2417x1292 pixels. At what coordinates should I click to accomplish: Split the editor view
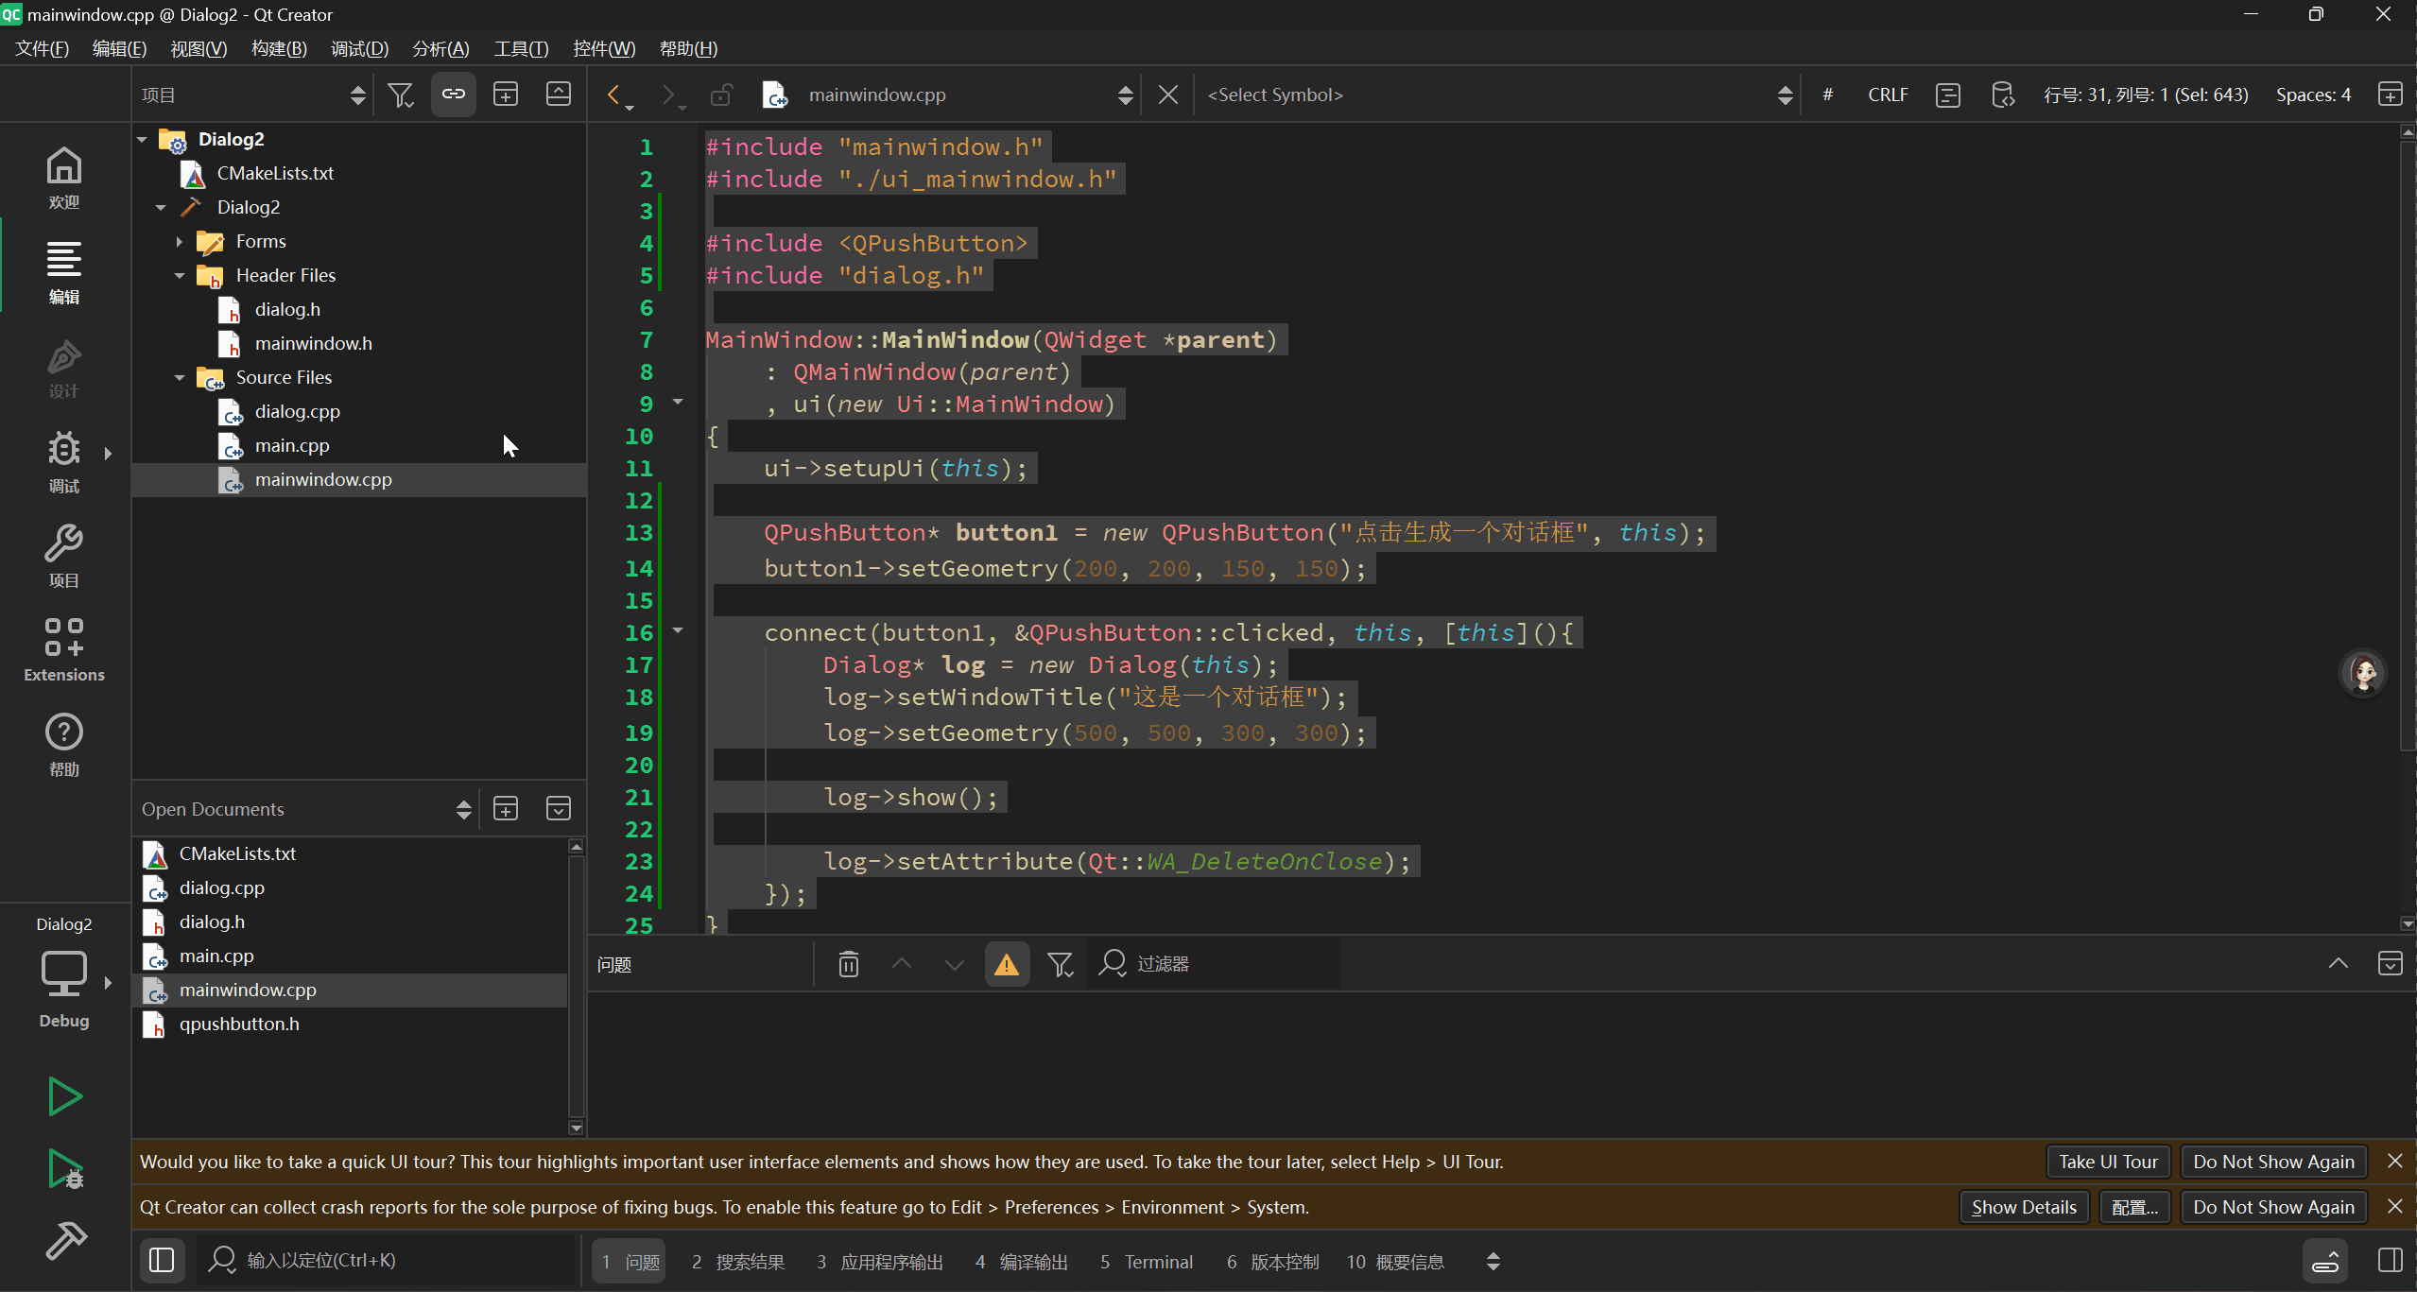click(2391, 95)
